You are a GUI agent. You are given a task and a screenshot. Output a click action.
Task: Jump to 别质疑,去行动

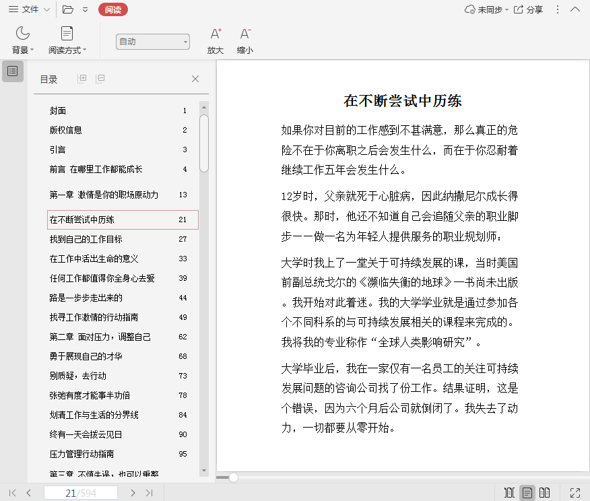[x=123, y=376]
